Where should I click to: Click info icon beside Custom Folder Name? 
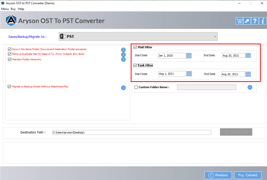click(250, 87)
